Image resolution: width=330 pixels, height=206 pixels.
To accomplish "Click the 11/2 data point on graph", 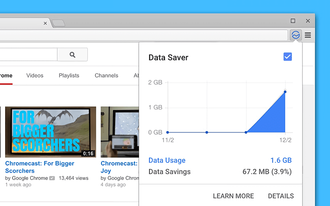I will pyautogui.click(x=168, y=132).
